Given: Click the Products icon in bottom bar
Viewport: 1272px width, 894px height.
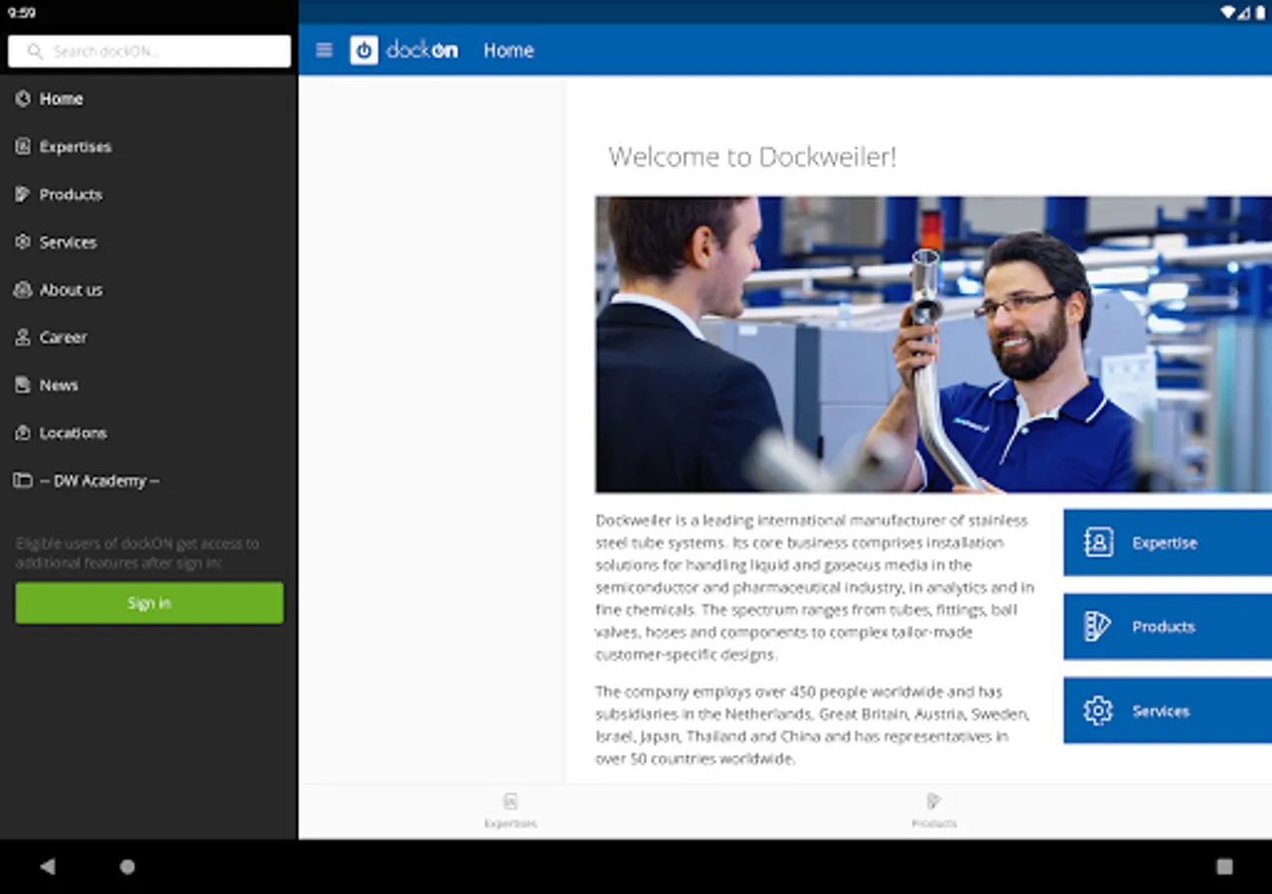Looking at the screenshot, I should [x=933, y=801].
